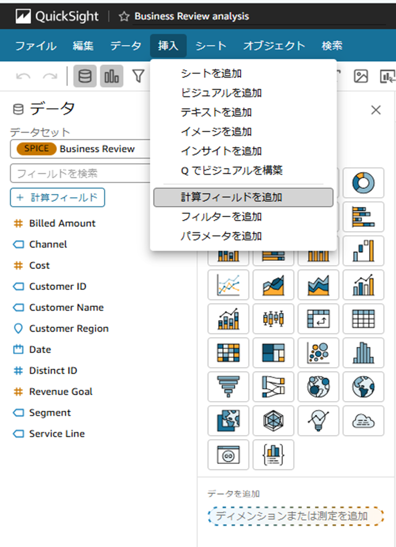Redo the last action
Screen dimensions: 396x547
click(50, 76)
